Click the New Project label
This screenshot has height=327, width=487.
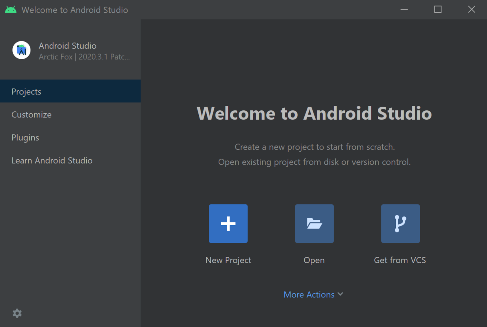click(228, 260)
